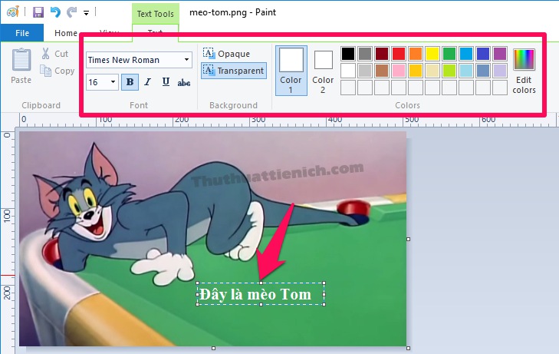The image size is (559, 354).
Task: Open Customize Quick Access Toolbar dropdown
Action: [x=87, y=13]
